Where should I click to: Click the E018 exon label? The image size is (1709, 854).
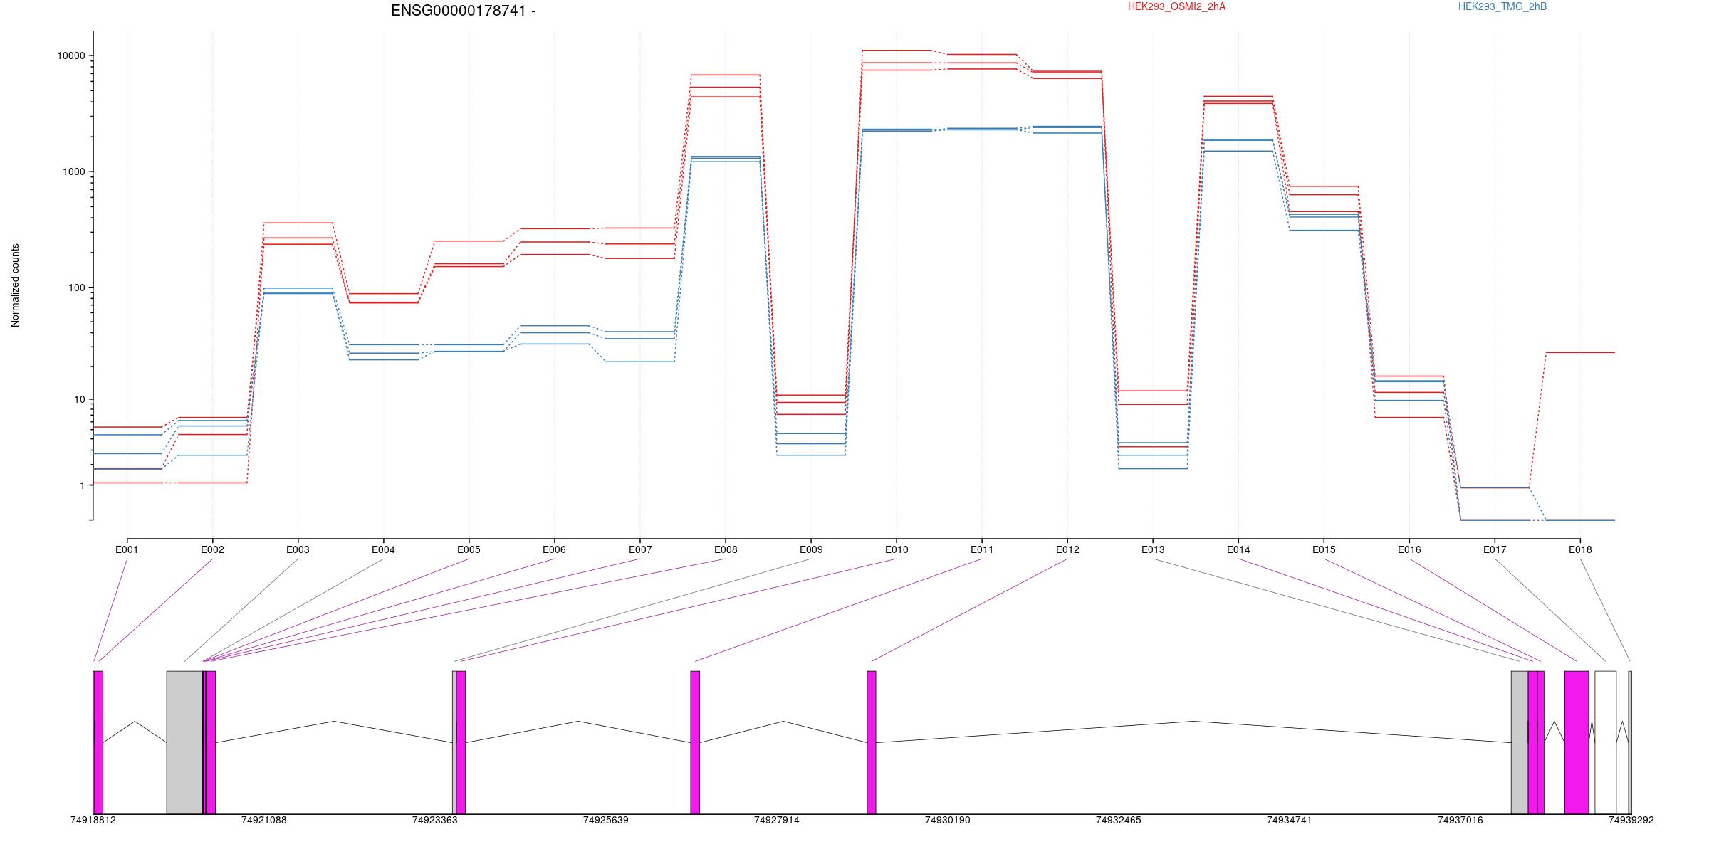tap(1580, 549)
